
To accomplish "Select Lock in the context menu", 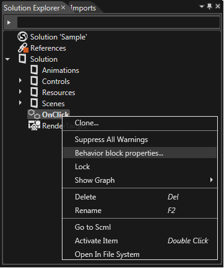I will click(140, 167).
